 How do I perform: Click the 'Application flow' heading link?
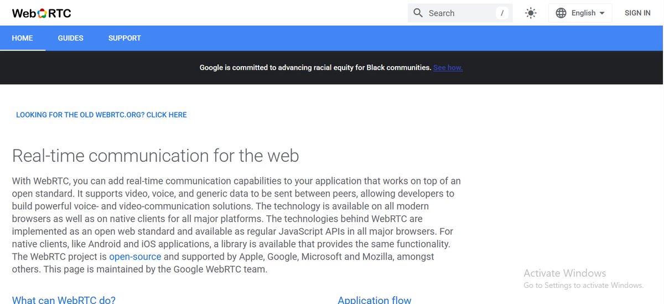(375, 300)
